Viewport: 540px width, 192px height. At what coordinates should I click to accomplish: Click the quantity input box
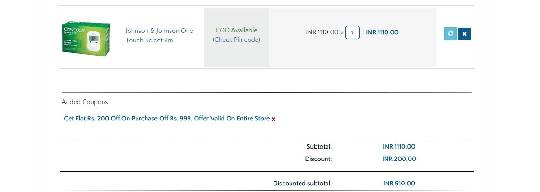[x=352, y=32]
